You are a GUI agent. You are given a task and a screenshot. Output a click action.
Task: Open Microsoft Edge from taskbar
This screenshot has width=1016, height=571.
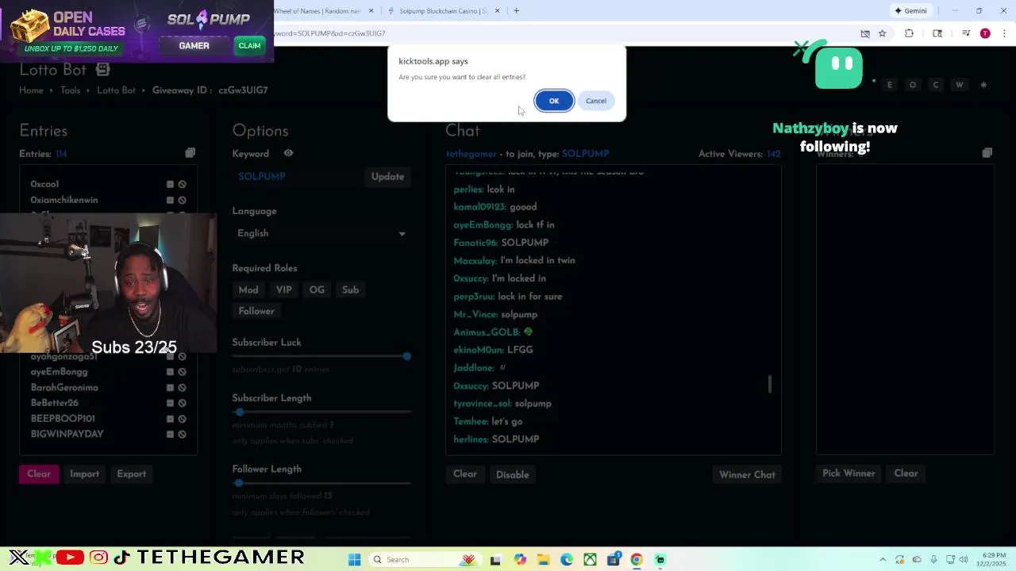click(566, 560)
